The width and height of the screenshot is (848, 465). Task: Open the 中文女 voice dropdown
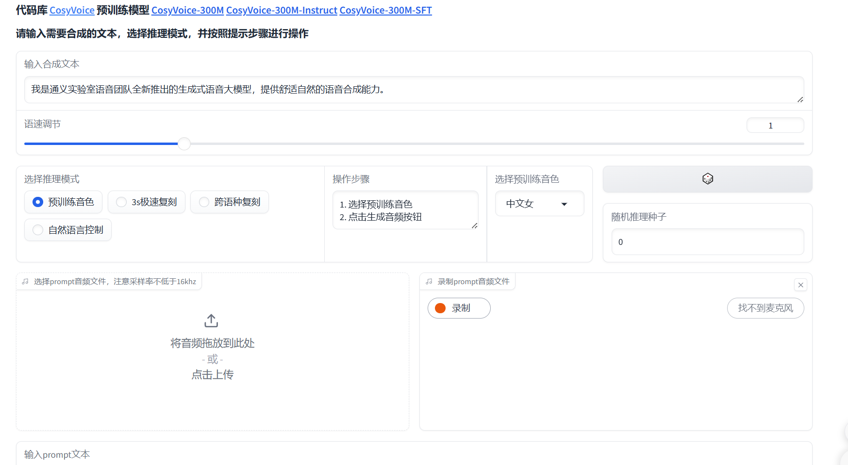tap(532, 204)
